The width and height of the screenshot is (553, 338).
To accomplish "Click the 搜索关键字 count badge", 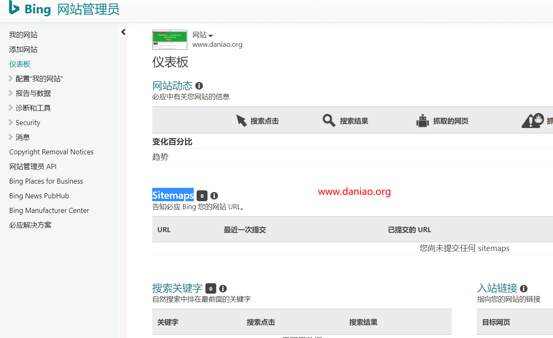I will pos(211,288).
